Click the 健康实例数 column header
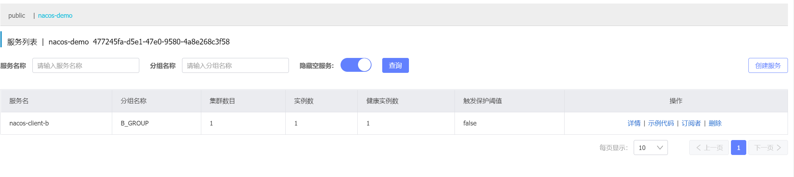The height and width of the screenshot is (177, 794). click(382, 101)
